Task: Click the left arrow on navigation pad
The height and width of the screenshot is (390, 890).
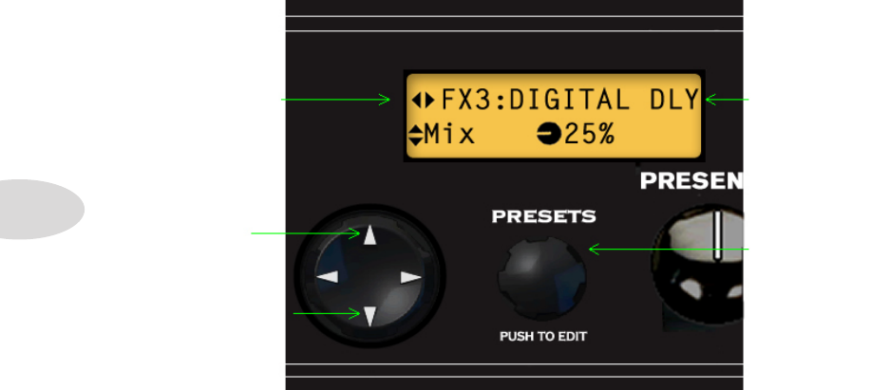Action: coord(328,277)
